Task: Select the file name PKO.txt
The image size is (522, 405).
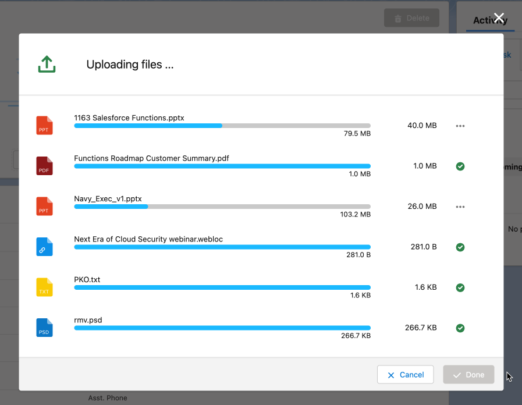Action: (x=87, y=279)
